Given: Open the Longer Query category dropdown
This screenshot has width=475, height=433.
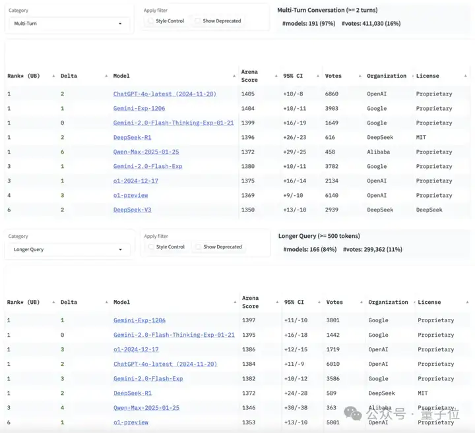Looking at the screenshot, I should [x=69, y=250].
